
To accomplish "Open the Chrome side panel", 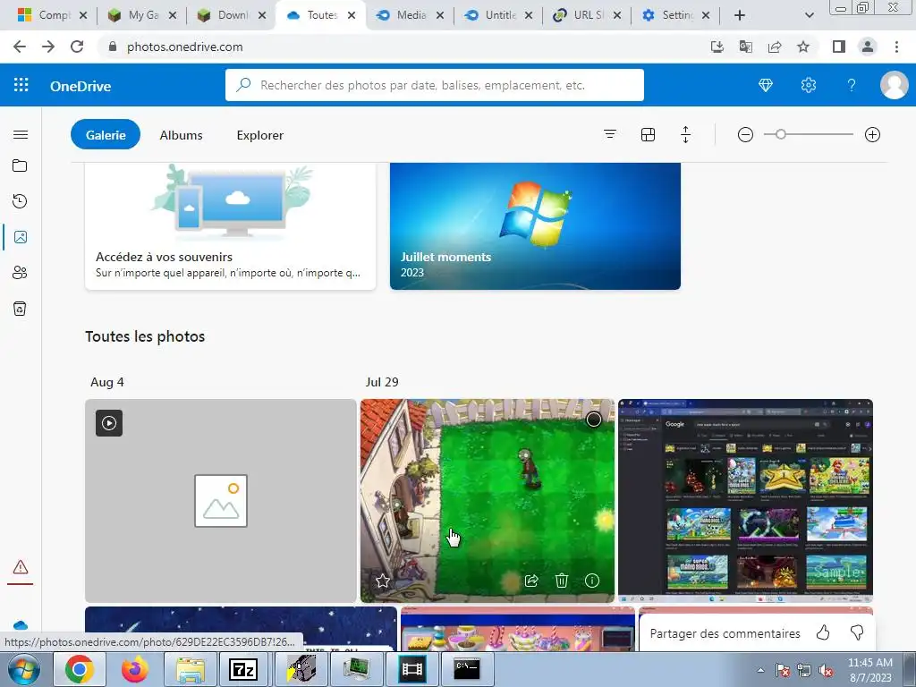I will point(839,47).
